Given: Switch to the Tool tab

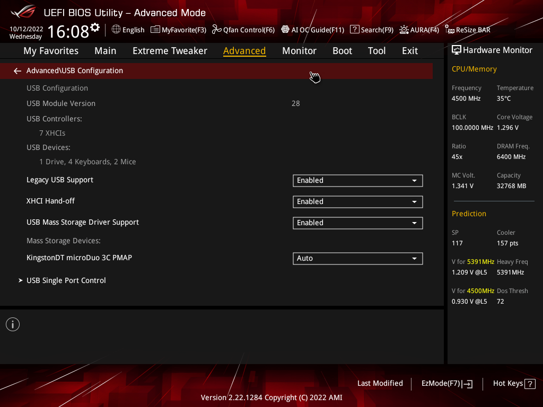Looking at the screenshot, I should point(376,51).
